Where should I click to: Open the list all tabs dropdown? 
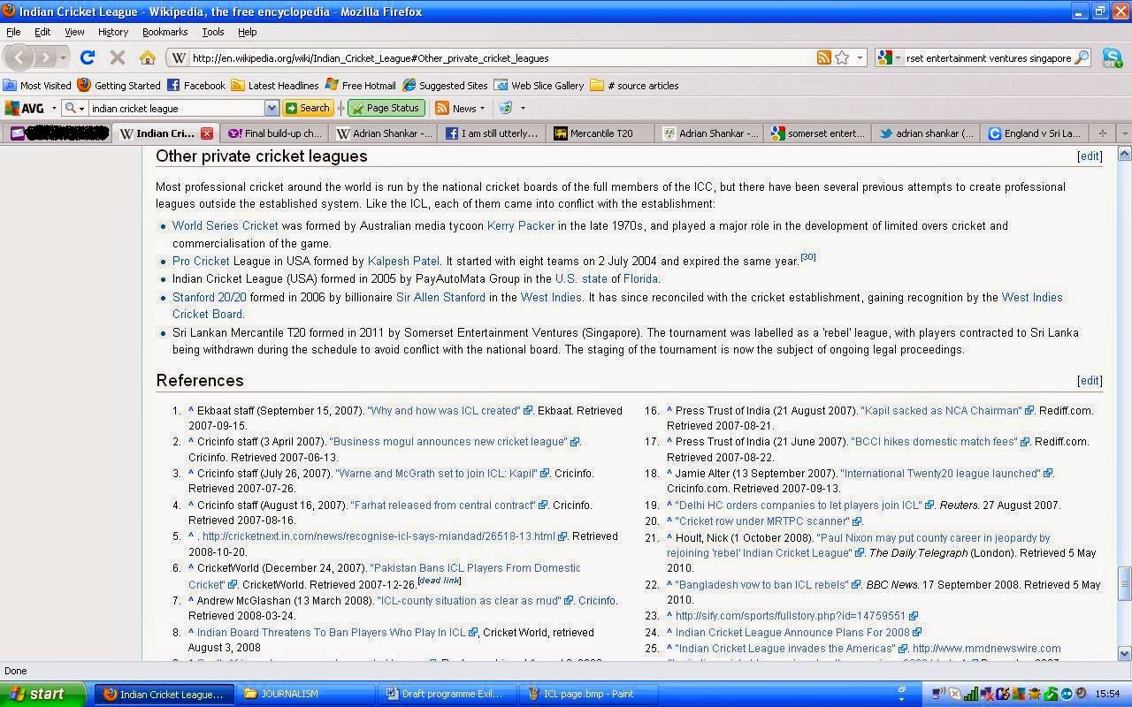click(1124, 133)
